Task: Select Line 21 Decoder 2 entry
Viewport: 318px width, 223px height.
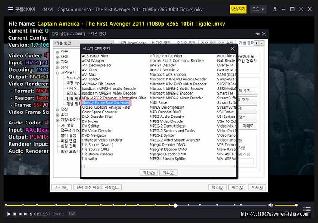Action: point(164,70)
